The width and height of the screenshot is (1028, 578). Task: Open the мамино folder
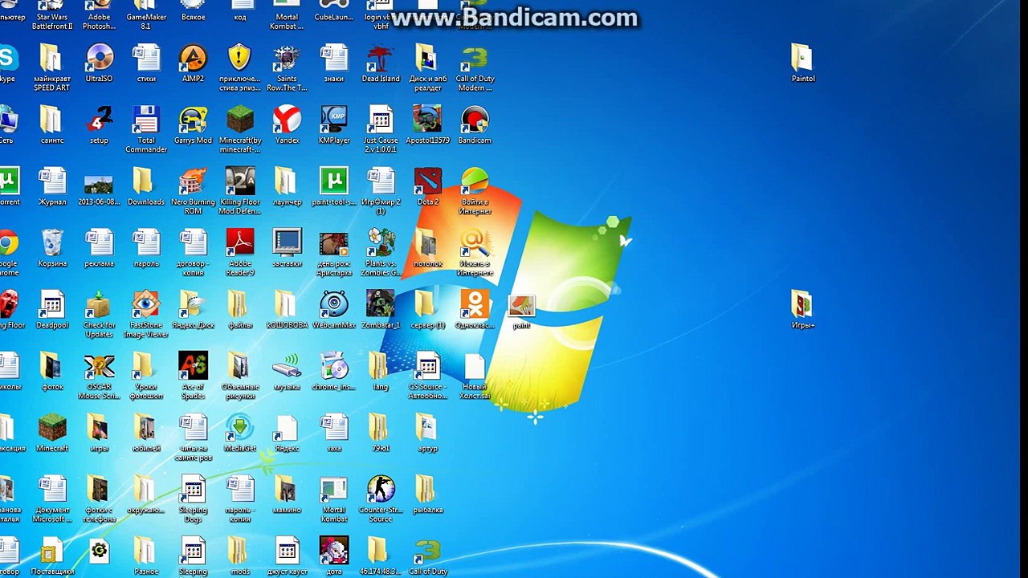coord(287,495)
